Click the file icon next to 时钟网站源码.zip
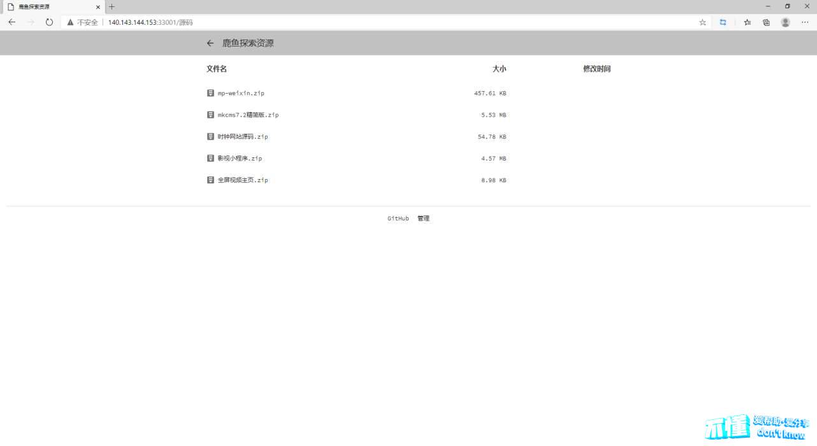 point(210,136)
